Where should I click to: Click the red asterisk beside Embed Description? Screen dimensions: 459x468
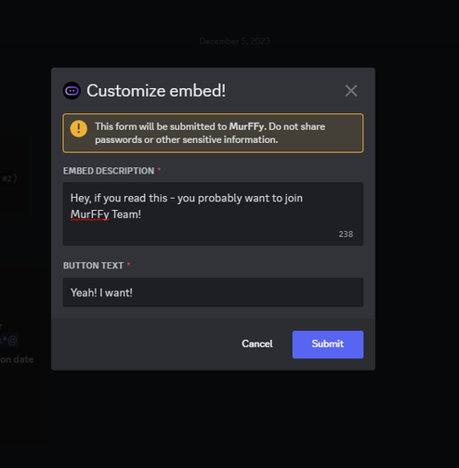coord(159,170)
